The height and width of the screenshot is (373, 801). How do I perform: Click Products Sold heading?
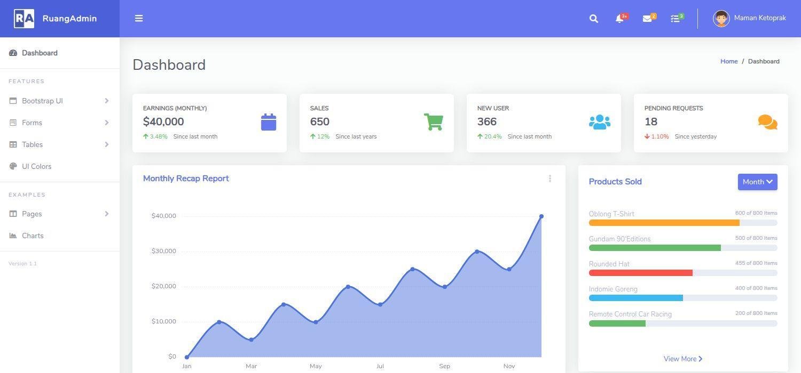pos(615,182)
